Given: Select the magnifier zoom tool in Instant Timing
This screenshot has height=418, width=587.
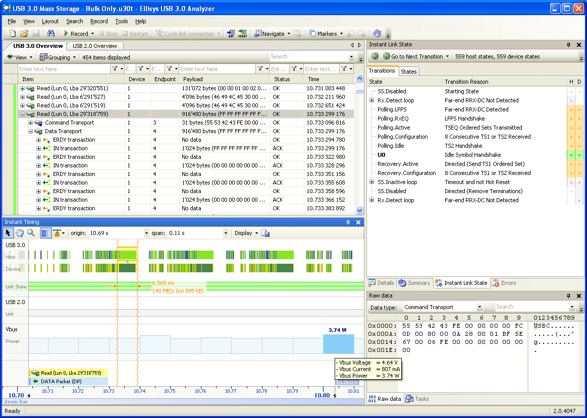Looking at the screenshot, I should 31,233.
